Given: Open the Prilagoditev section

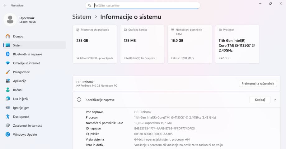Looking at the screenshot, I should pyautogui.click(x=35, y=72).
